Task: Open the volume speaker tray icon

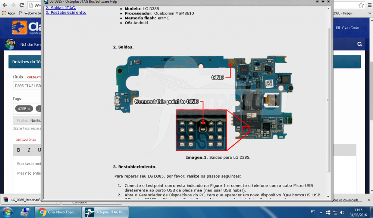Action: [x=342, y=212]
